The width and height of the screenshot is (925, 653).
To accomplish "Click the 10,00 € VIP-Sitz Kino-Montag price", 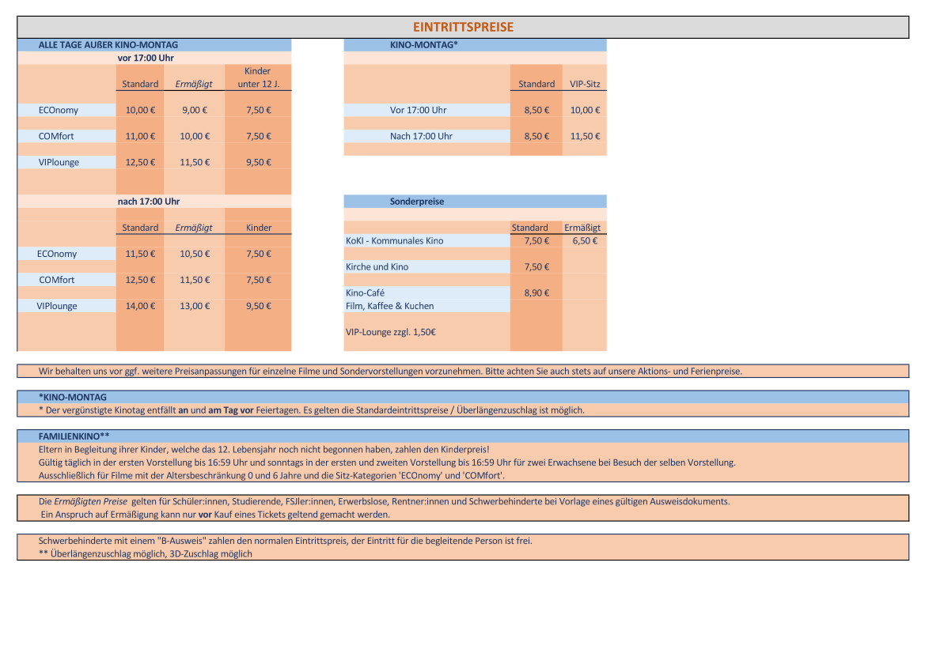I will tap(585, 111).
